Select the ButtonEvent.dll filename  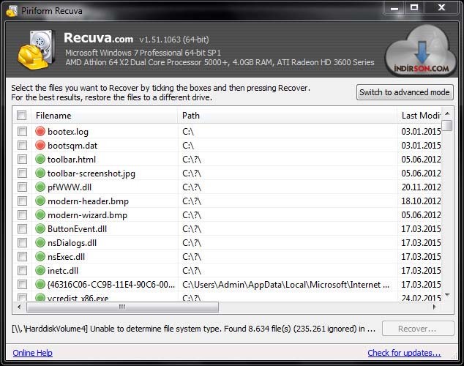click(78, 229)
